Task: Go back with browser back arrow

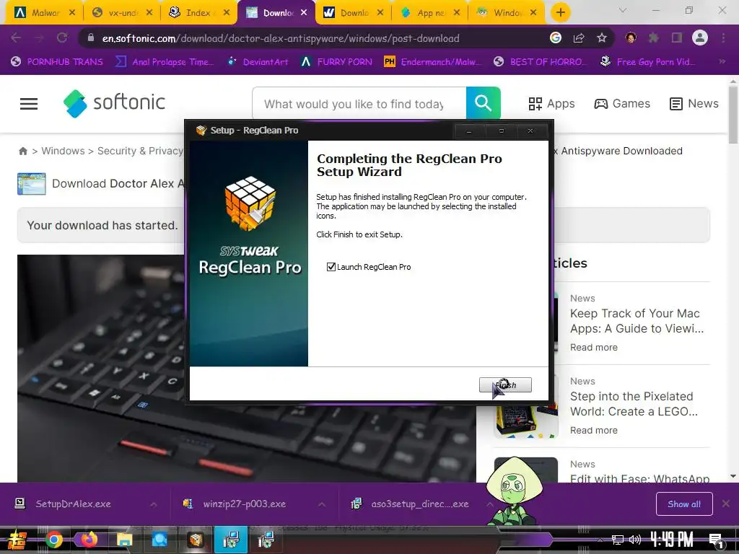Action: pos(16,38)
